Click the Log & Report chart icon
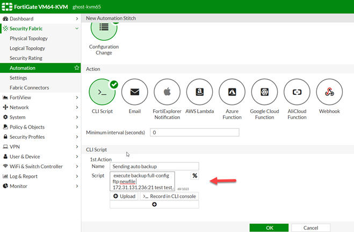The height and width of the screenshot is (232, 354). 5,176
